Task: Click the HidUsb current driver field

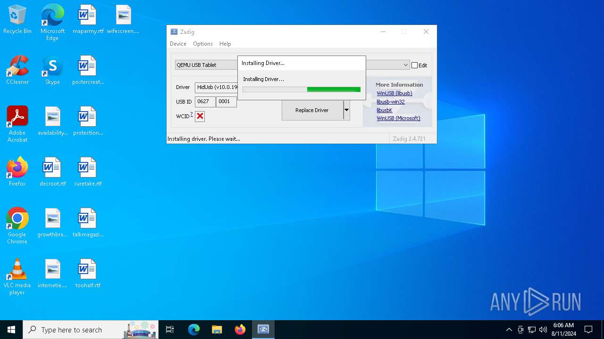Action: pyautogui.click(x=216, y=87)
